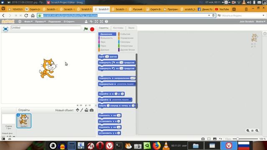
Task: Click the browser address bar URL
Action: click(x=70, y=15)
